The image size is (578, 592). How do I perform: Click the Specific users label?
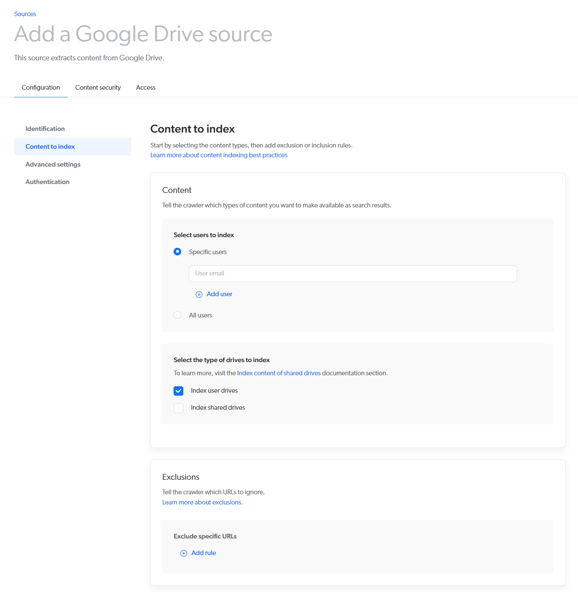[x=208, y=252]
